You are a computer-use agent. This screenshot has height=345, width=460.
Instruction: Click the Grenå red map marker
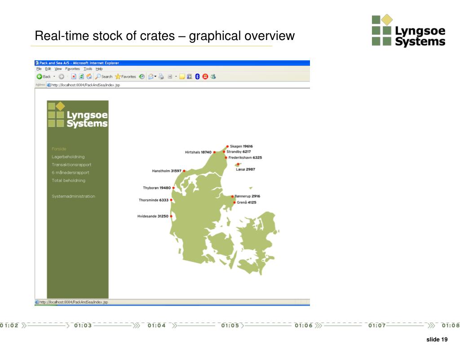click(234, 203)
